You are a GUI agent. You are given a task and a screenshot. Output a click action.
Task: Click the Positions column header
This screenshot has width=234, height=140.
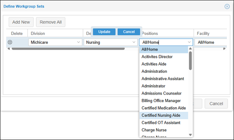click(150, 33)
